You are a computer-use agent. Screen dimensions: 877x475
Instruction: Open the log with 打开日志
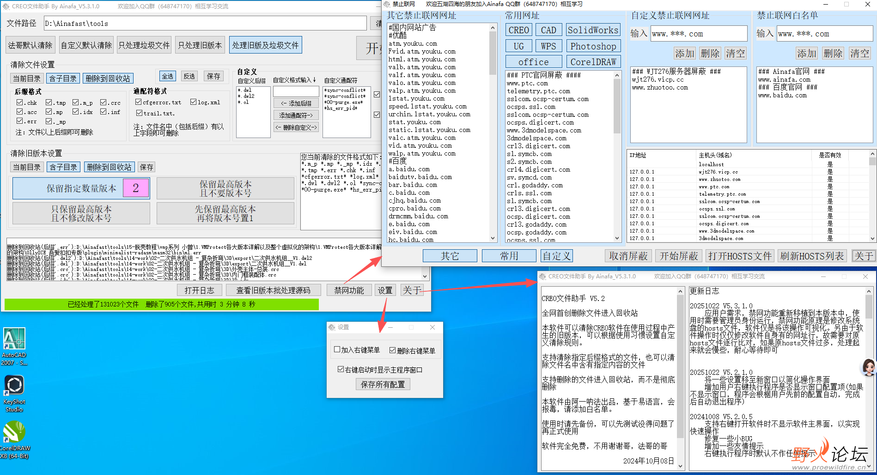(x=200, y=290)
